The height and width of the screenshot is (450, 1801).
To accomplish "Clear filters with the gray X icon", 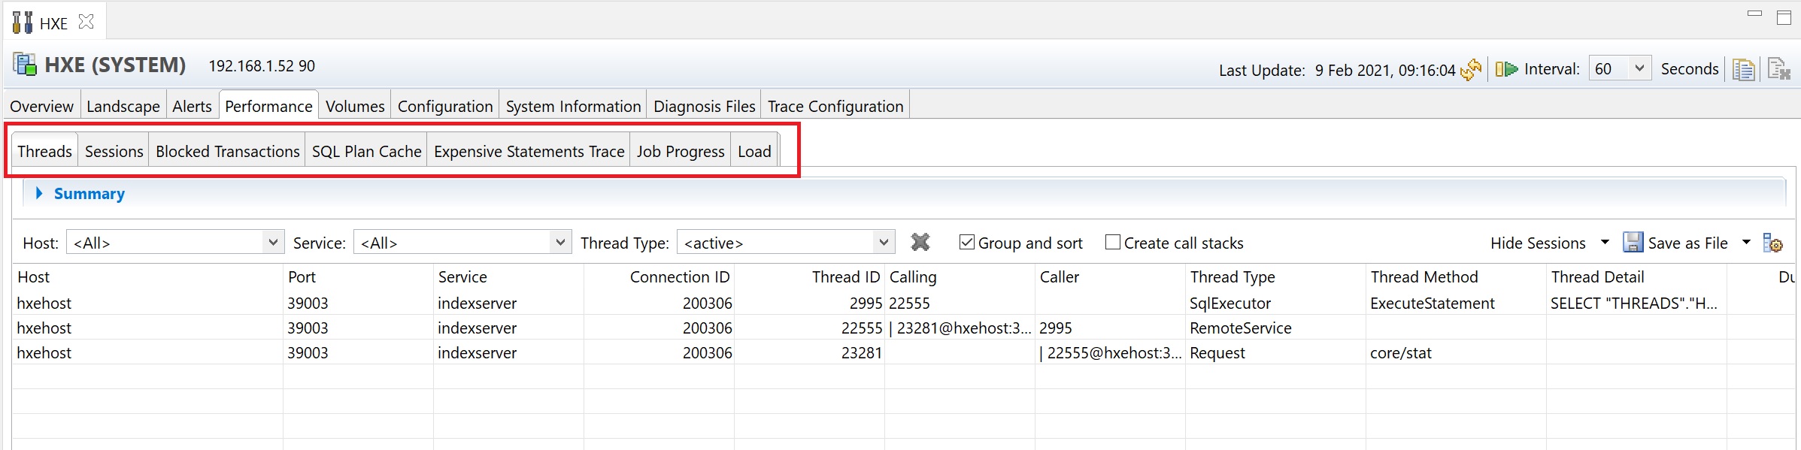I will pyautogui.click(x=920, y=242).
